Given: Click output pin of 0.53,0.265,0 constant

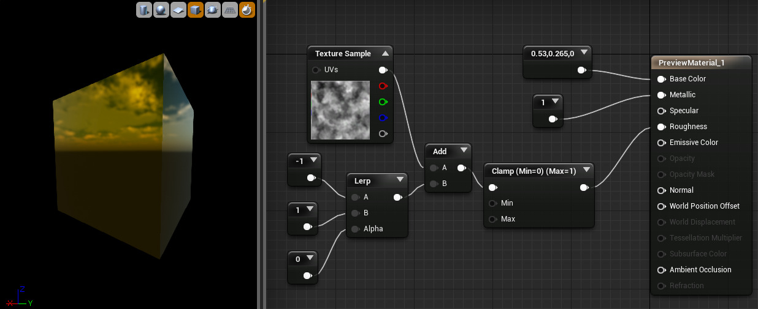Looking at the screenshot, I should click(x=582, y=70).
